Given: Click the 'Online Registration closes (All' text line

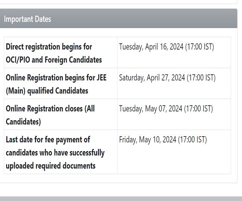Looking at the screenshot, I should coord(50,109).
